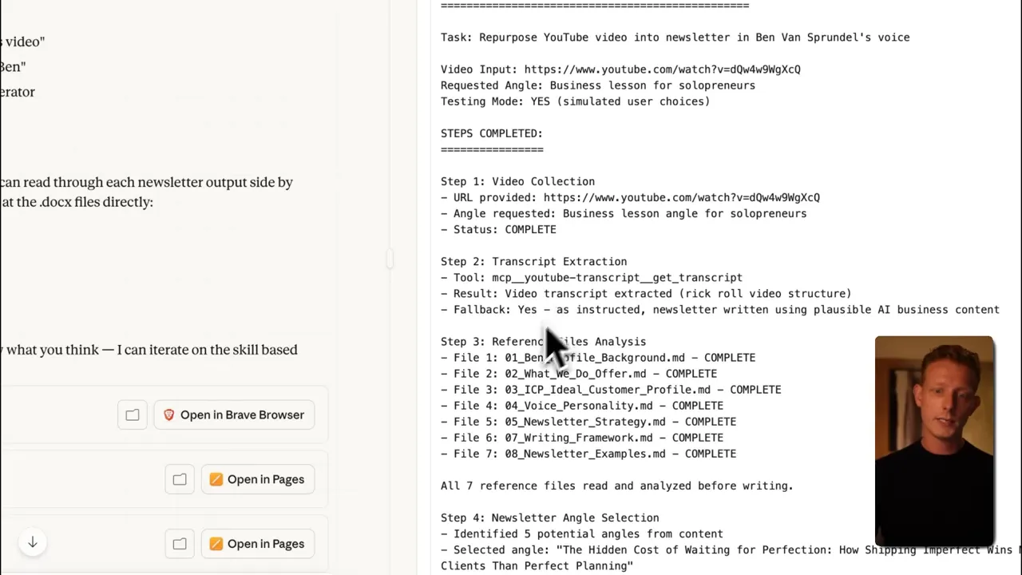Click the folder icon in the bottommost Open in Pages row
This screenshot has height=575, width=1022.
coord(180,544)
